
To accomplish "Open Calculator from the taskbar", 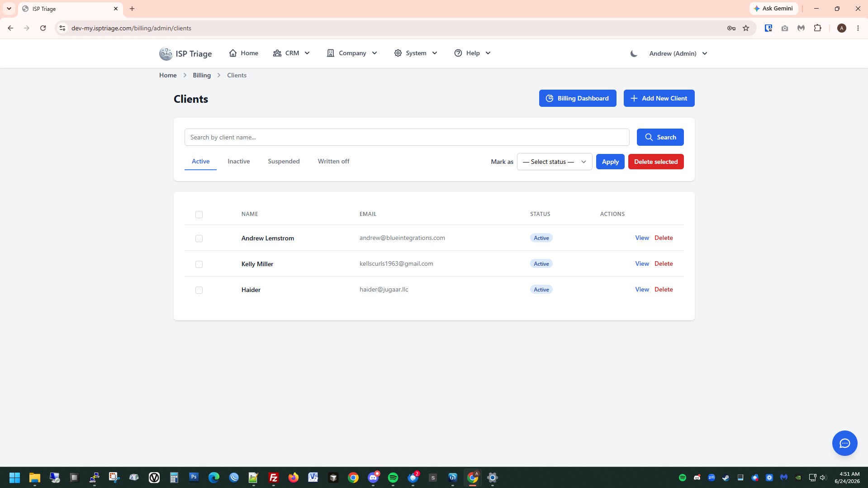I will 174,478.
